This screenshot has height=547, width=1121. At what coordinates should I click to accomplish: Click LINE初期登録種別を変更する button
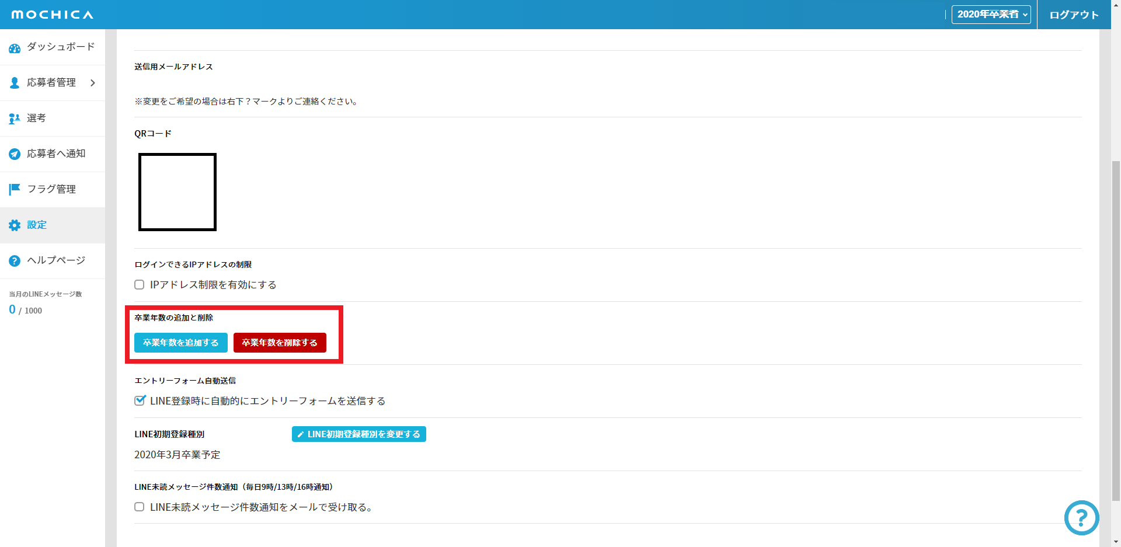pyautogui.click(x=358, y=434)
